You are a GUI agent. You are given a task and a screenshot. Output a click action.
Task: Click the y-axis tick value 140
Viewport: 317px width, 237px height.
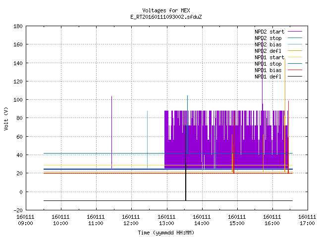18,63
